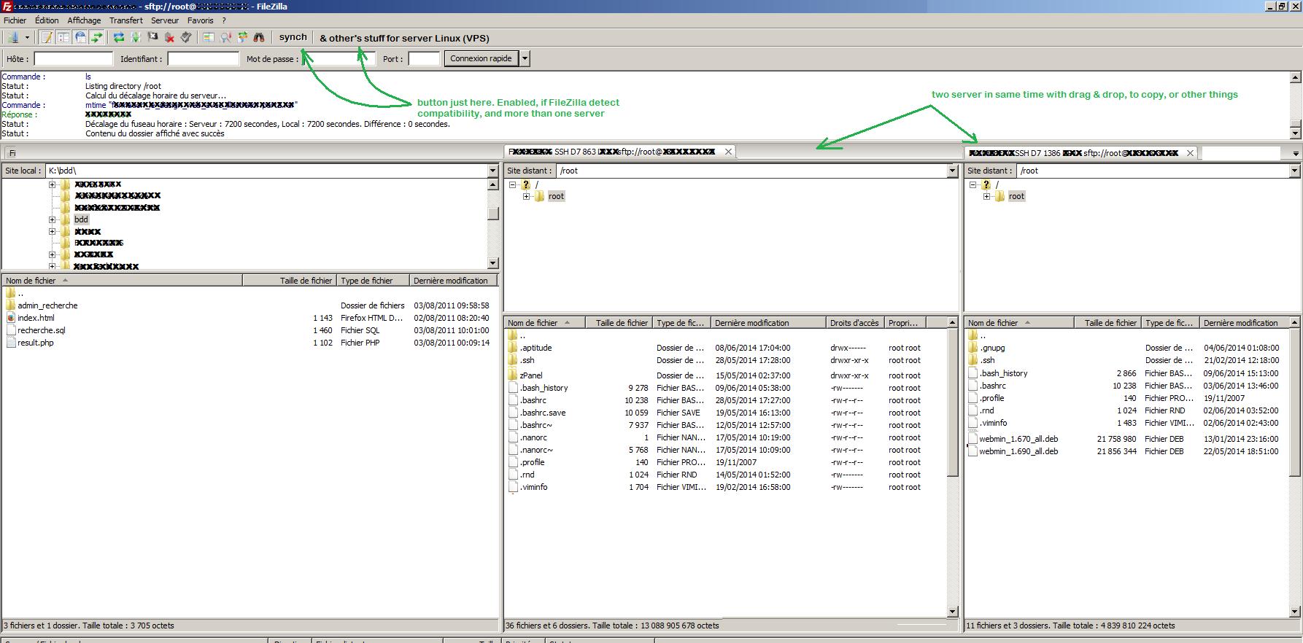Image resolution: width=1303 pixels, height=643 pixels.
Task: Refresh the file and folder lists
Action: [x=119, y=37]
